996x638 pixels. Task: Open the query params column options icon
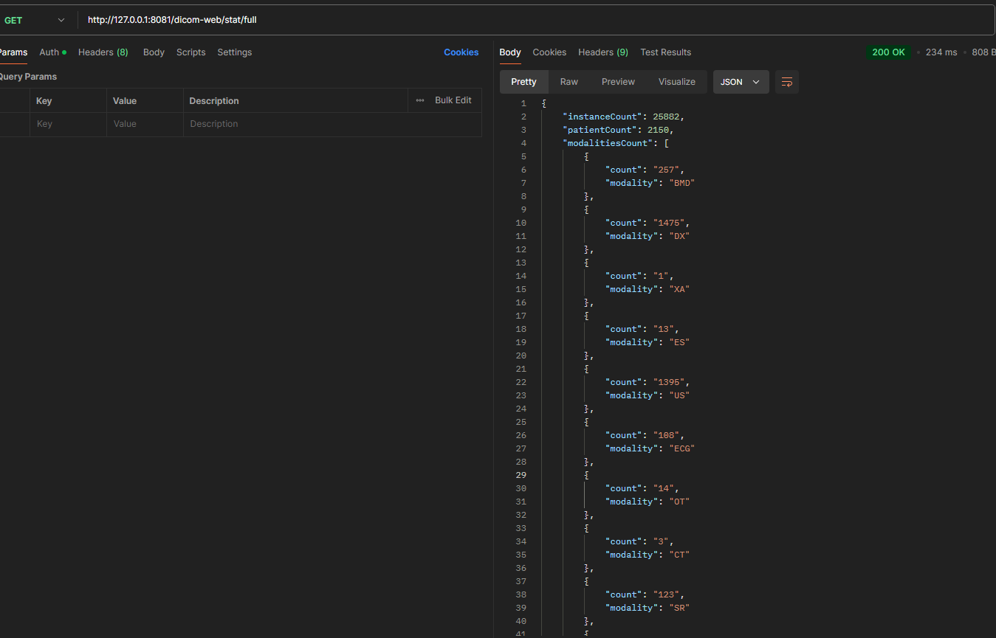(x=420, y=100)
